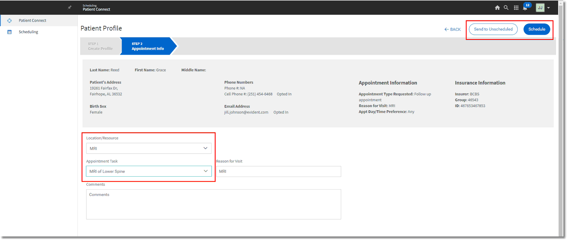
Task: Click the pin icon in header
Action: coord(70,7)
